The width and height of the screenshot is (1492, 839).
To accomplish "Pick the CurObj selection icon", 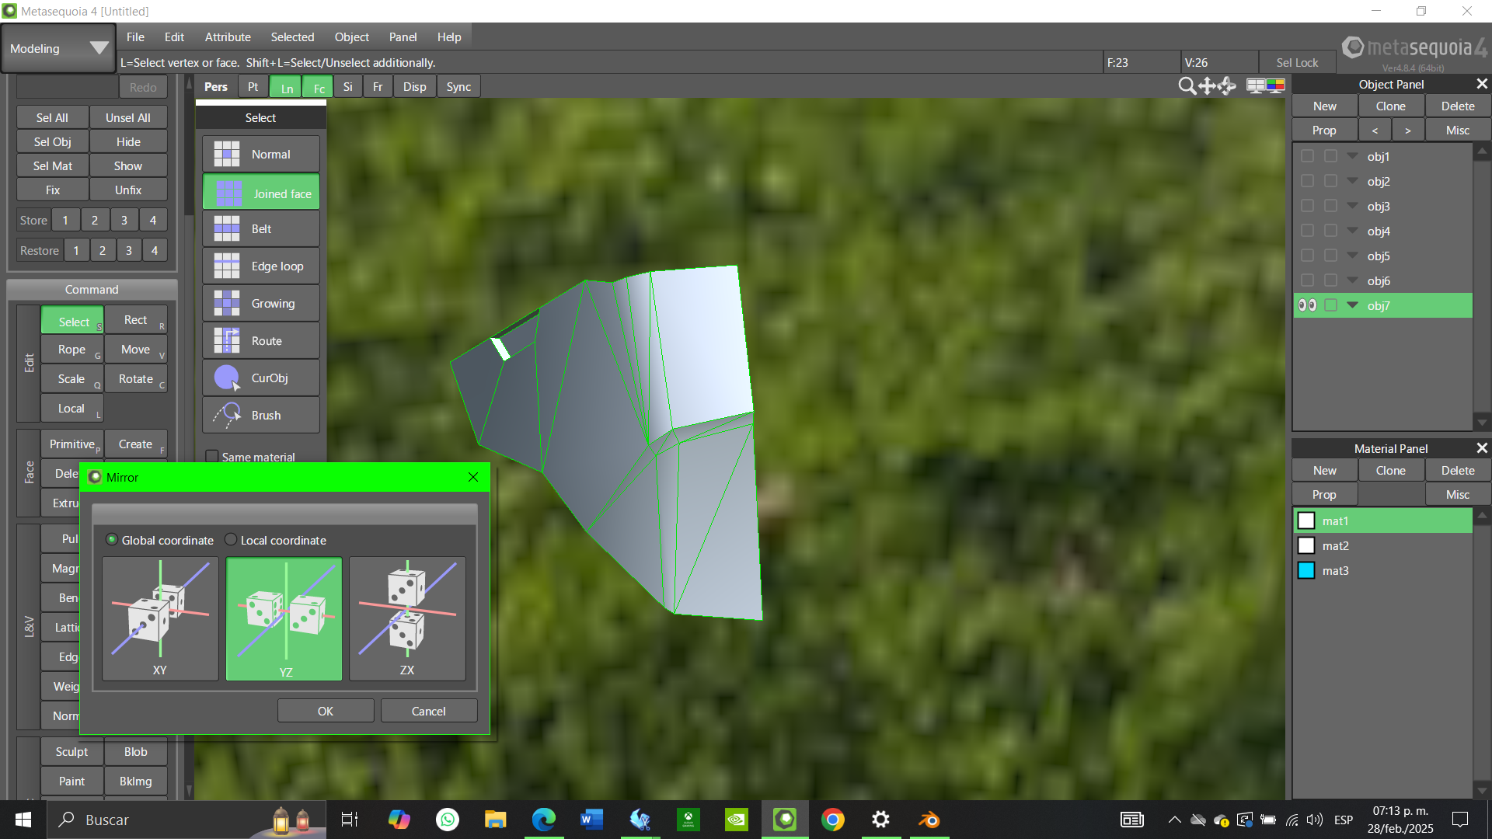I will [227, 378].
